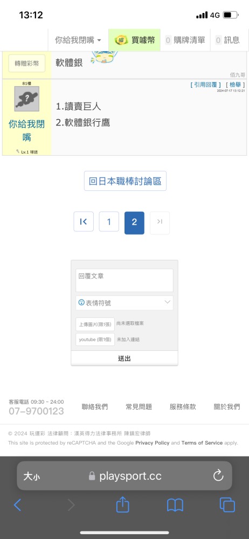Click 上傳圖片 upload image button
Screen dimensions: 249x539
pos(95,324)
